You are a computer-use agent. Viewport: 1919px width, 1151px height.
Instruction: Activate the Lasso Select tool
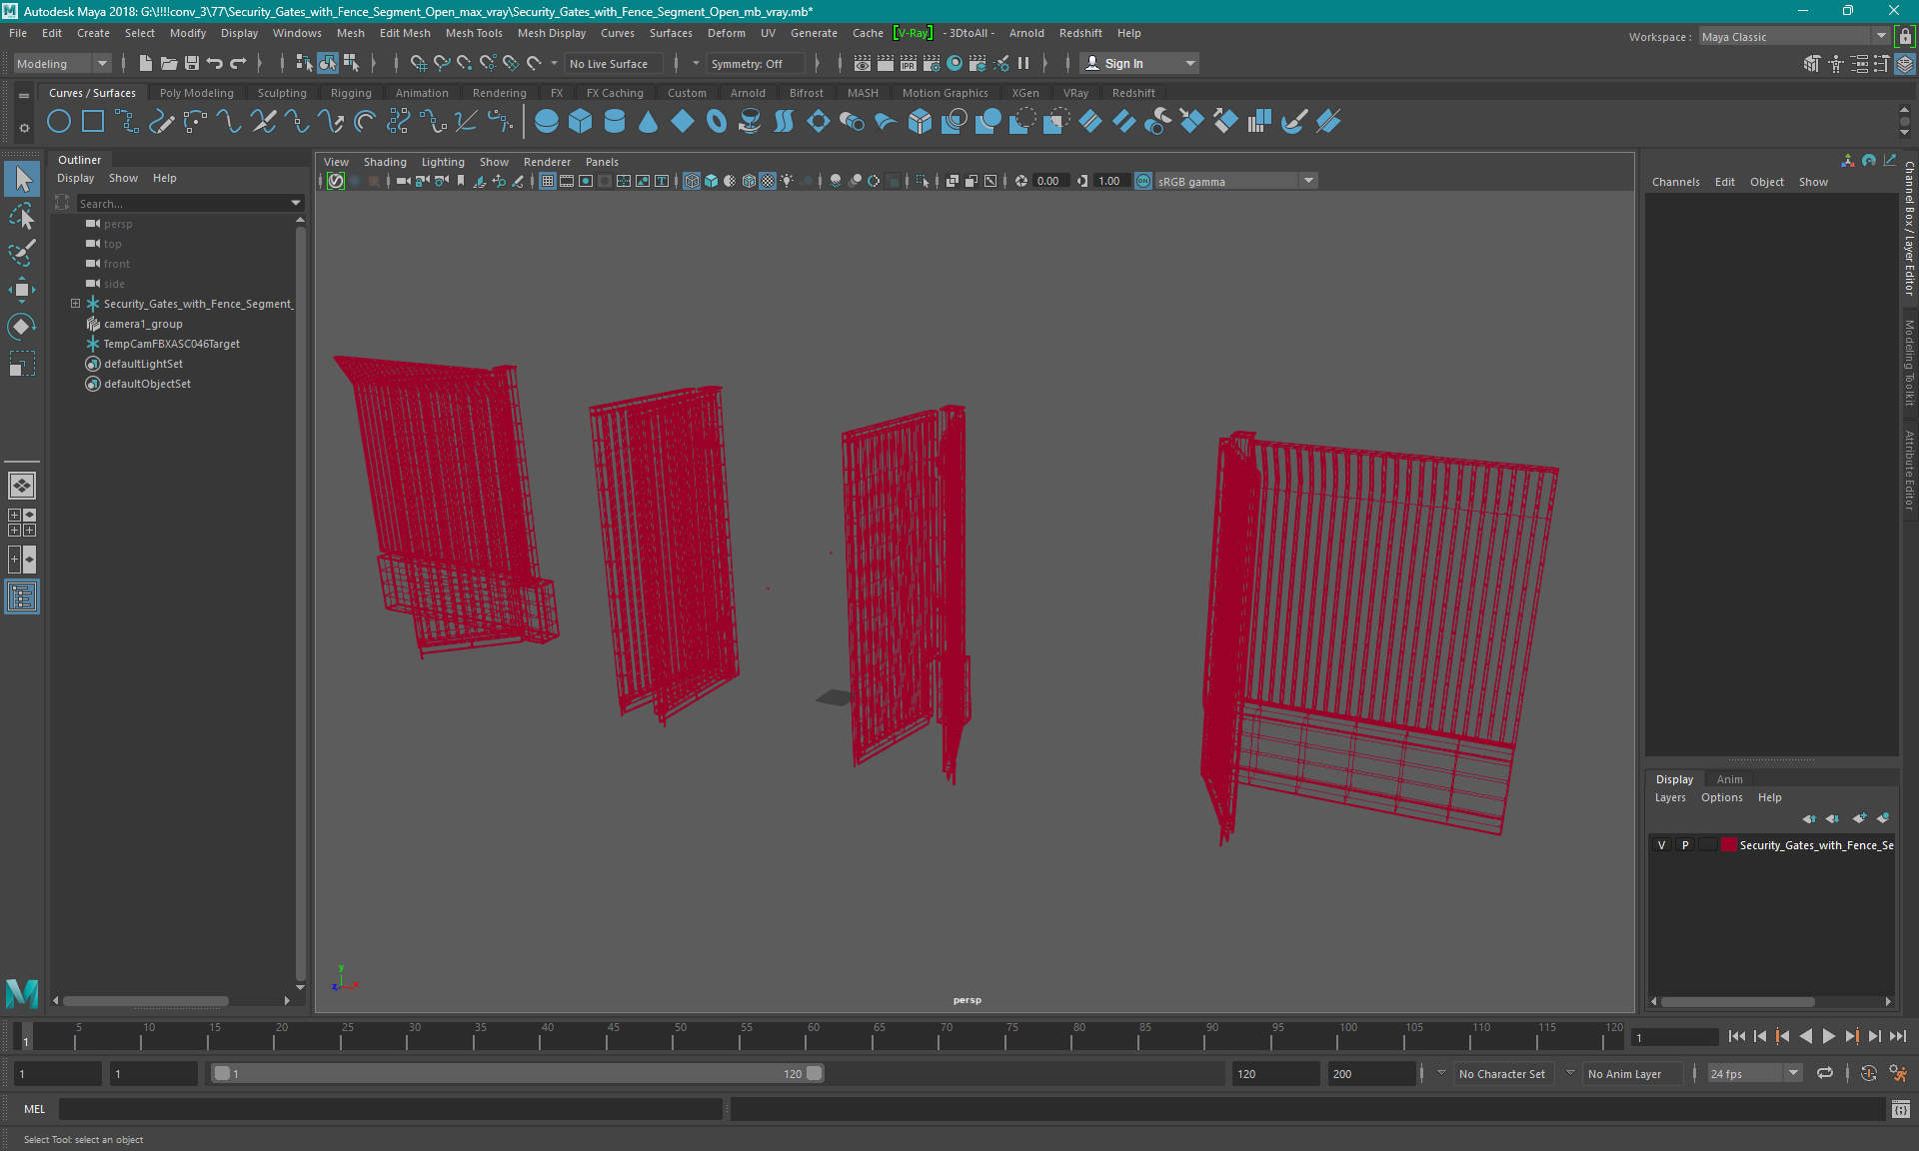pos(22,216)
